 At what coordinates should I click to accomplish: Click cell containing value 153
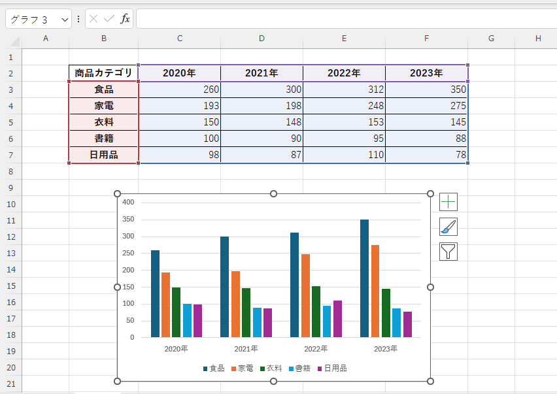345,122
